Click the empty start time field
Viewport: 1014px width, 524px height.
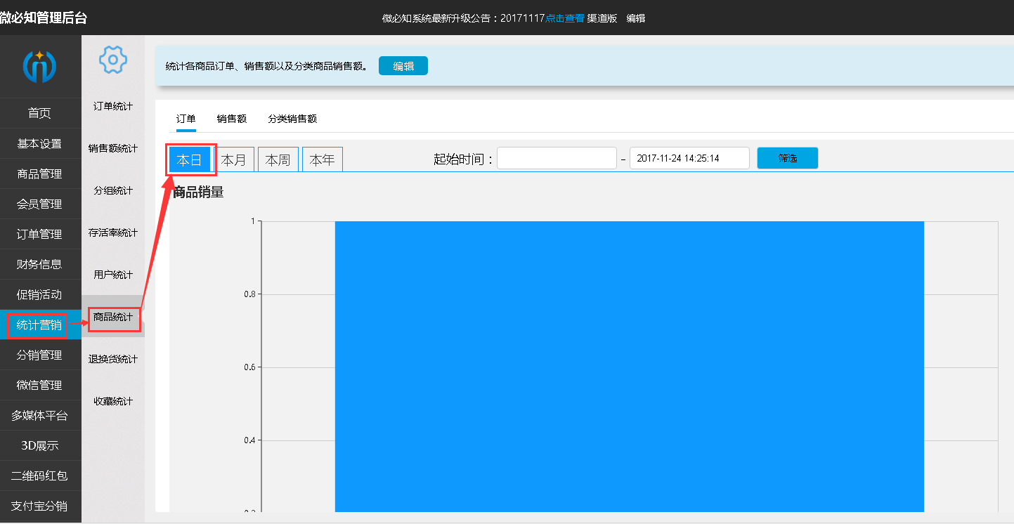coord(557,158)
